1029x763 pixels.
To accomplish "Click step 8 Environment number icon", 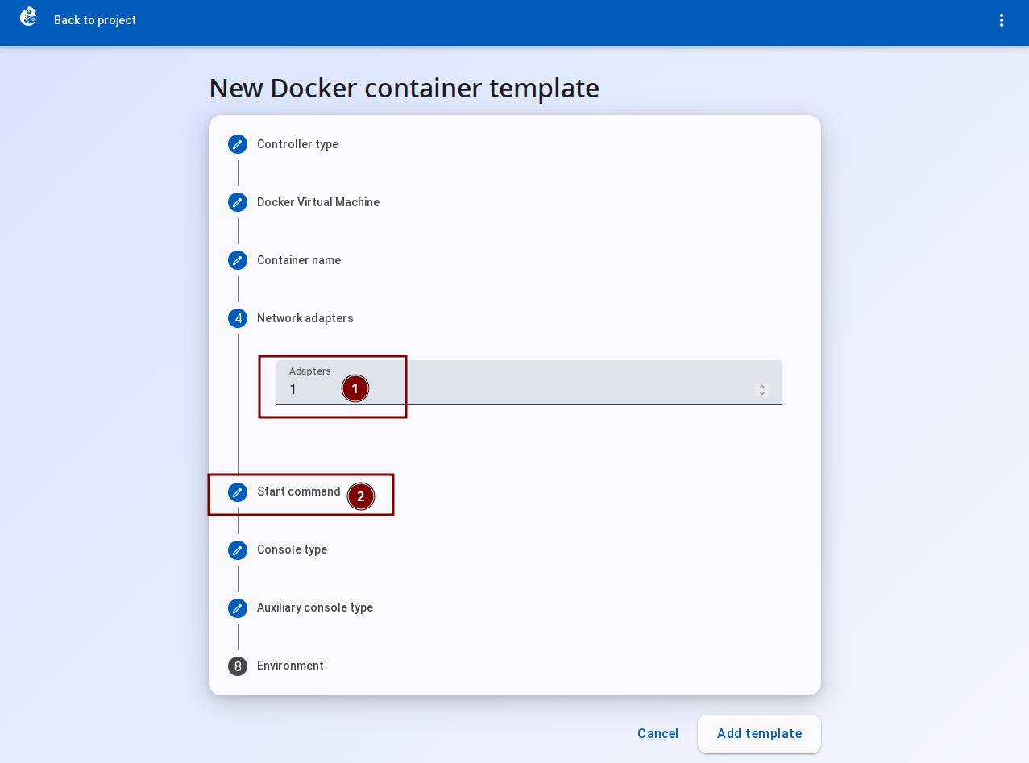I will [x=238, y=666].
